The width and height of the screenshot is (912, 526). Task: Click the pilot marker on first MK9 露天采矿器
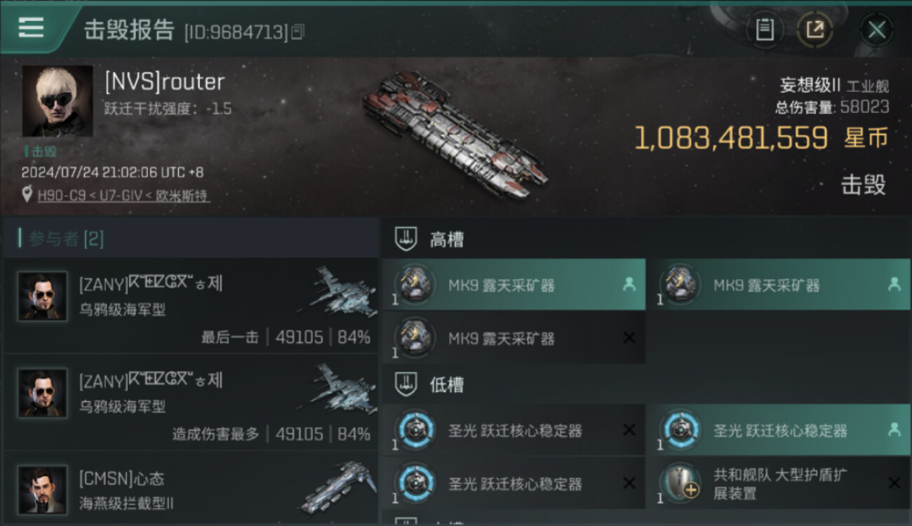tap(629, 284)
